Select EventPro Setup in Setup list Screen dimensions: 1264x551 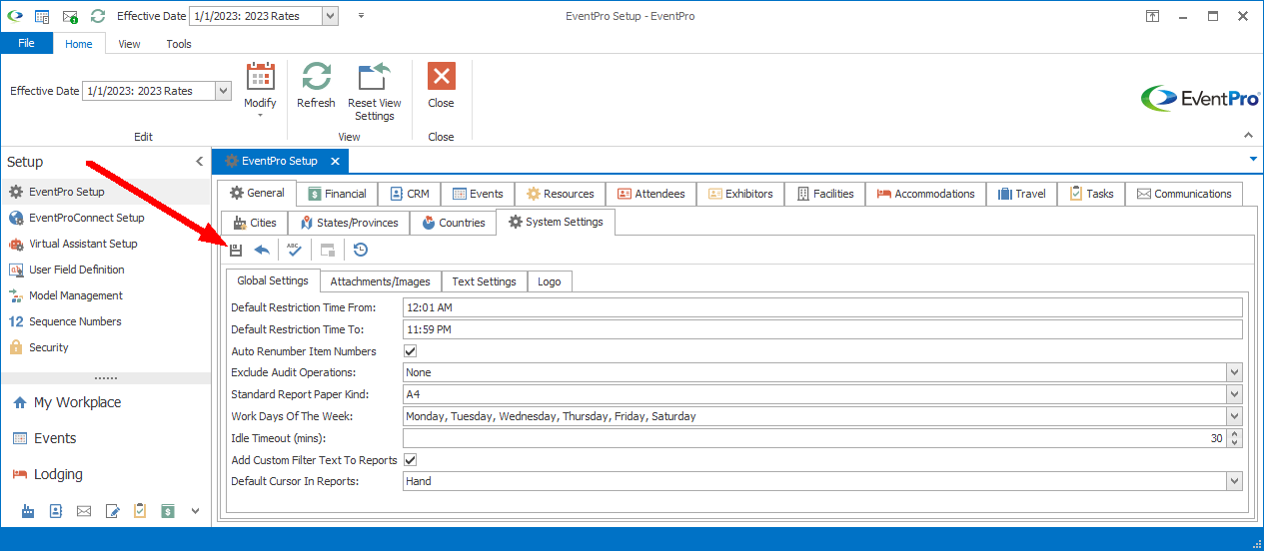[106, 192]
